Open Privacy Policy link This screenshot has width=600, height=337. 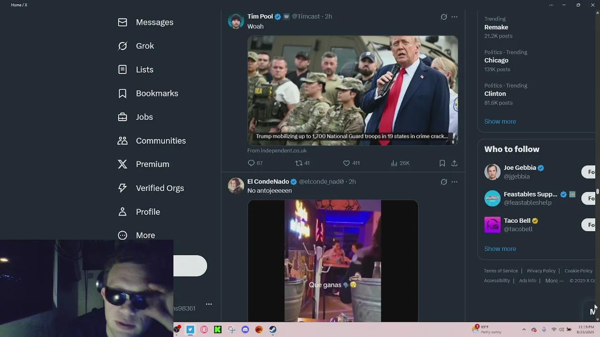541,271
